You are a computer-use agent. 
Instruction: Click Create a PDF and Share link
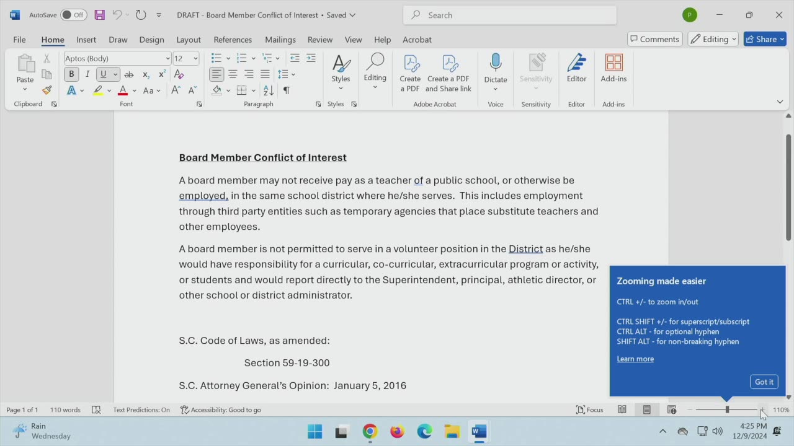click(448, 73)
